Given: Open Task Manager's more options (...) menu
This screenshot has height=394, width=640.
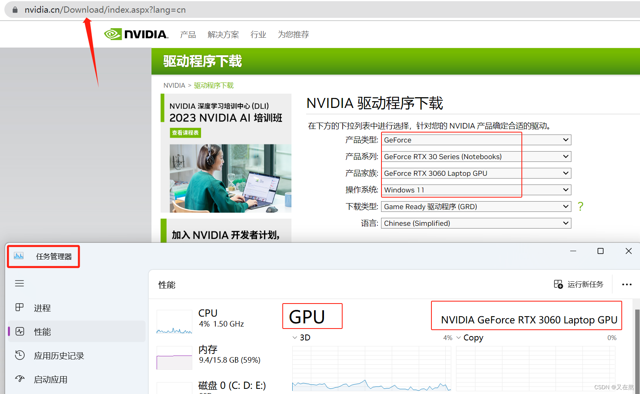Looking at the screenshot, I should (627, 284).
